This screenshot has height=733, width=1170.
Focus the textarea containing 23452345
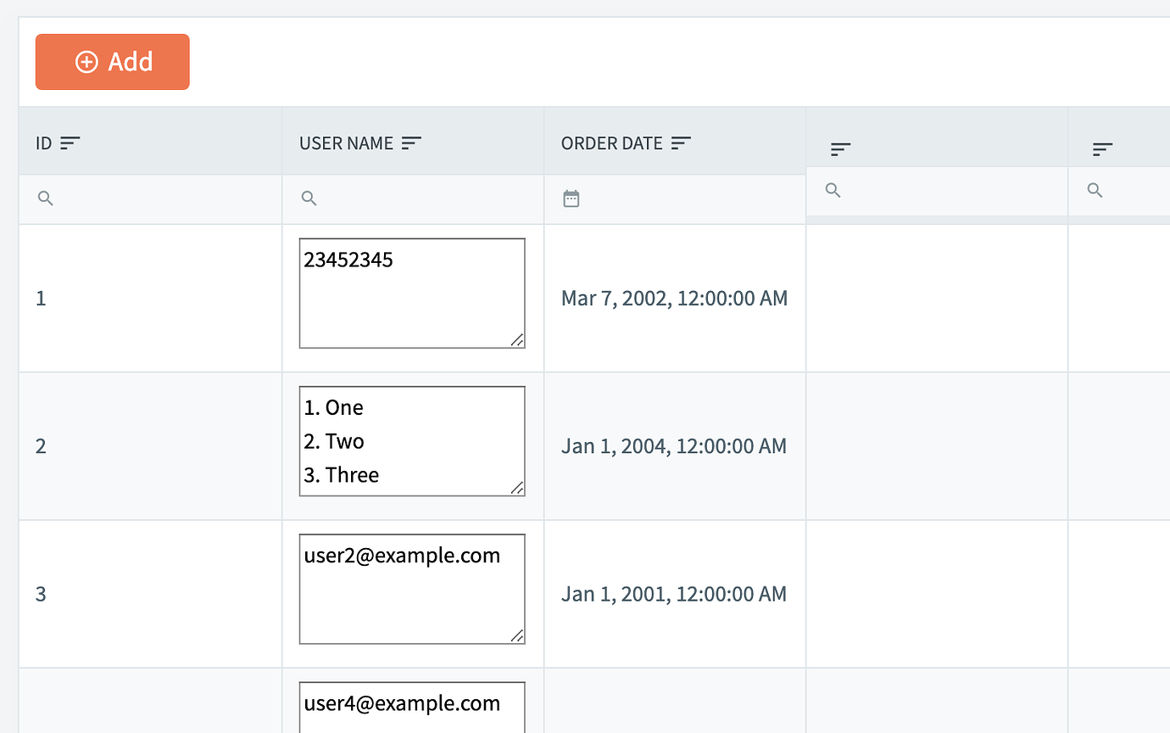tap(411, 293)
